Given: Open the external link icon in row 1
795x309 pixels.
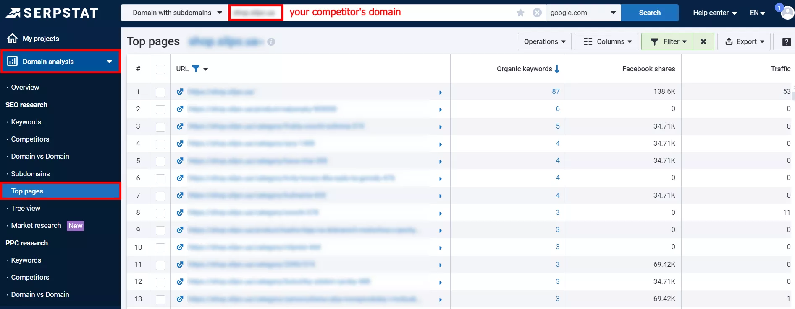Looking at the screenshot, I should [x=180, y=92].
